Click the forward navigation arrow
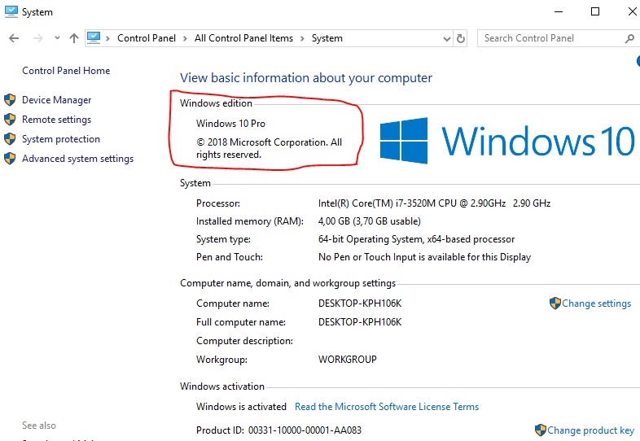This screenshot has height=441, width=640. point(38,38)
